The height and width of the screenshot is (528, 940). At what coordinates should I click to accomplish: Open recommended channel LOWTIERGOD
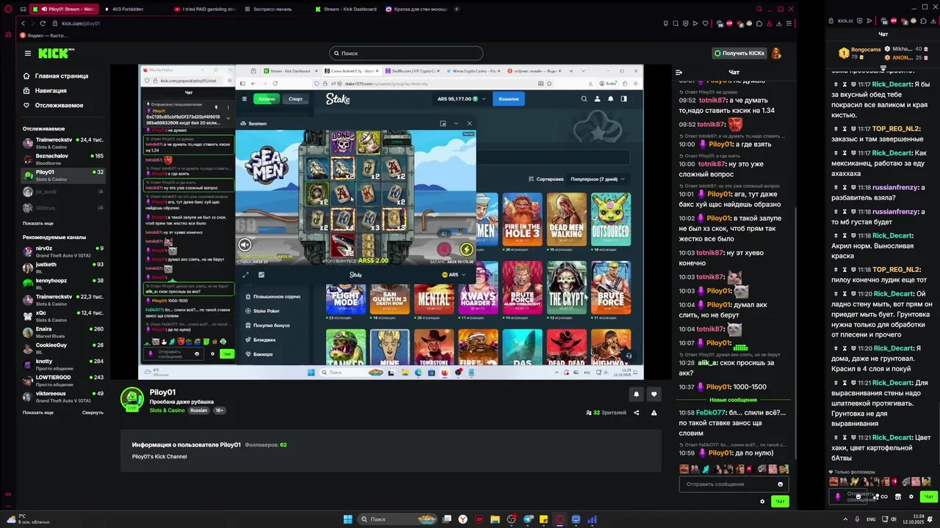pos(63,380)
